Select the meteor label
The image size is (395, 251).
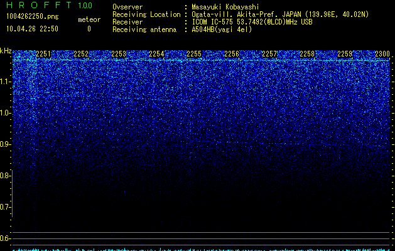click(x=89, y=19)
